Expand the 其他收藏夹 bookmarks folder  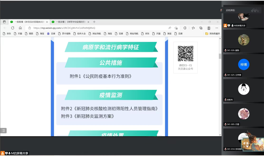pyautogui.click(x=213, y=34)
